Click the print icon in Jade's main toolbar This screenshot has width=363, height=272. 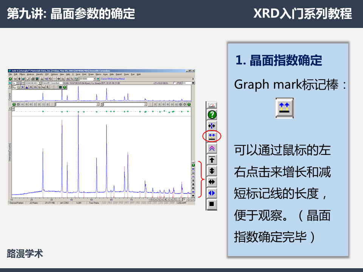(x=33, y=79)
